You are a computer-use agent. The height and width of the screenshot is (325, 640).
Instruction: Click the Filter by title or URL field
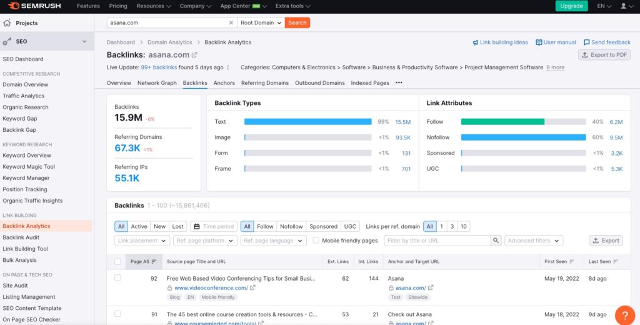[437, 241]
